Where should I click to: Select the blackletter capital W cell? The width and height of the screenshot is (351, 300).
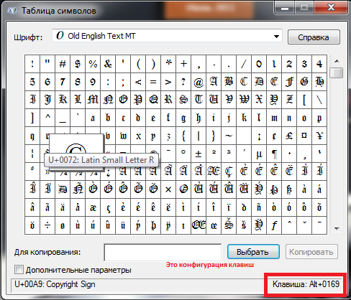click(244, 100)
